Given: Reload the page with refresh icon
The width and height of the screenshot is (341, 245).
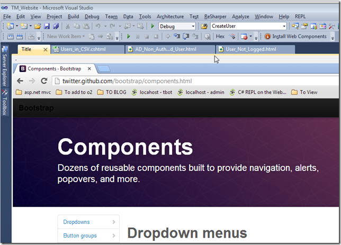Looking at the screenshot, I should click(44, 81).
